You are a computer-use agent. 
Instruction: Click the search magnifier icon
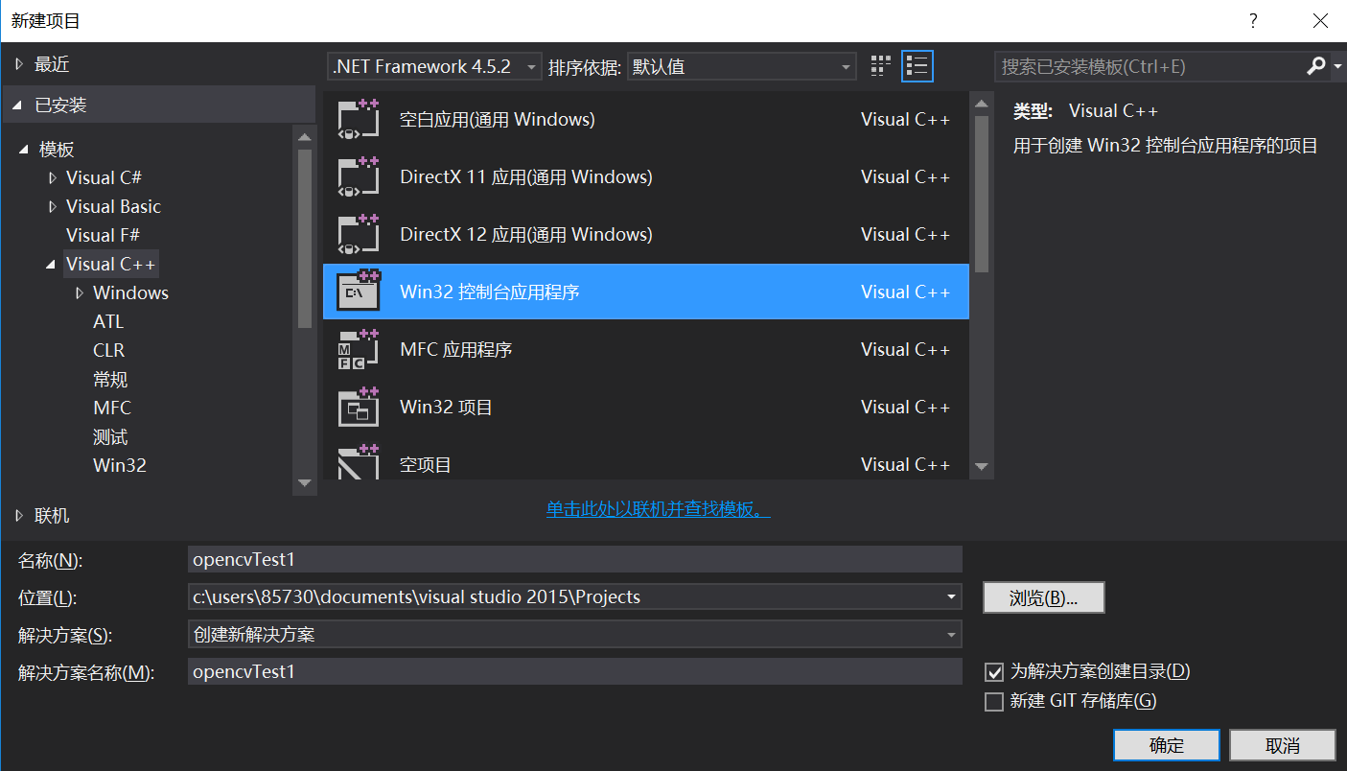pyautogui.click(x=1314, y=66)
